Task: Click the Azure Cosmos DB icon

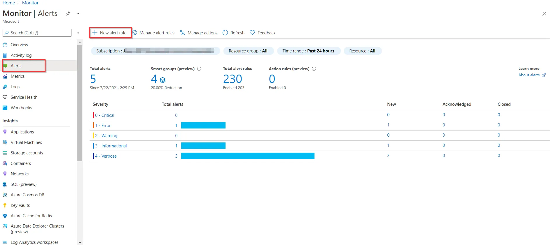Action: point(5,195)
